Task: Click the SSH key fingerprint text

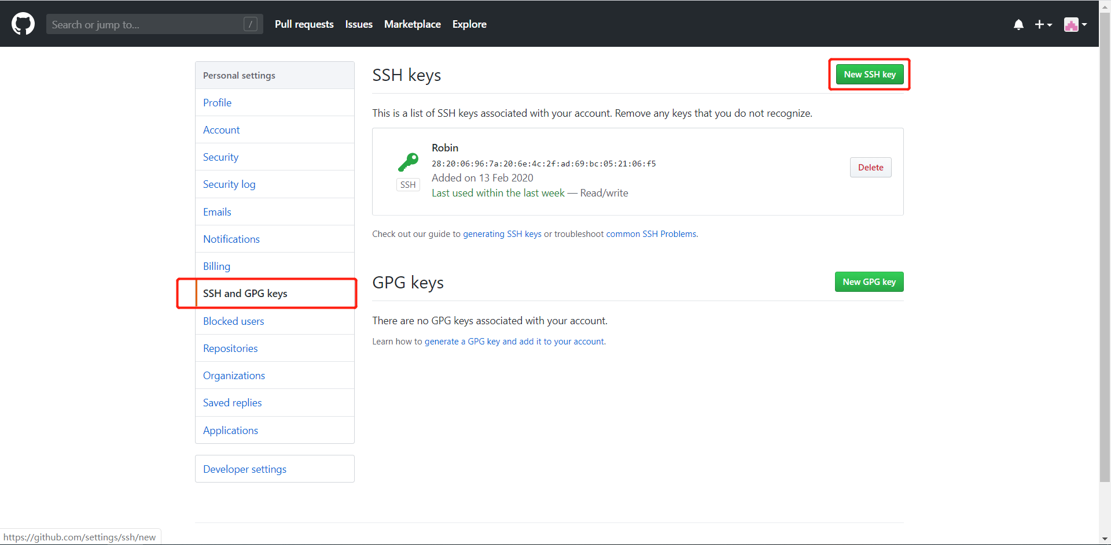Action: click(x=544, y=164)
